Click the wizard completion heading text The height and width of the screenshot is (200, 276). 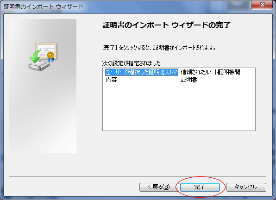166,25
